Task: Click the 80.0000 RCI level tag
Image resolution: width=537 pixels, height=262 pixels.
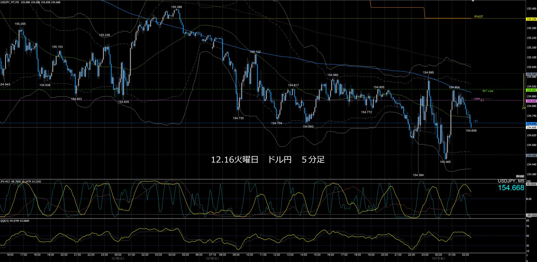Action: pos(531,184)
